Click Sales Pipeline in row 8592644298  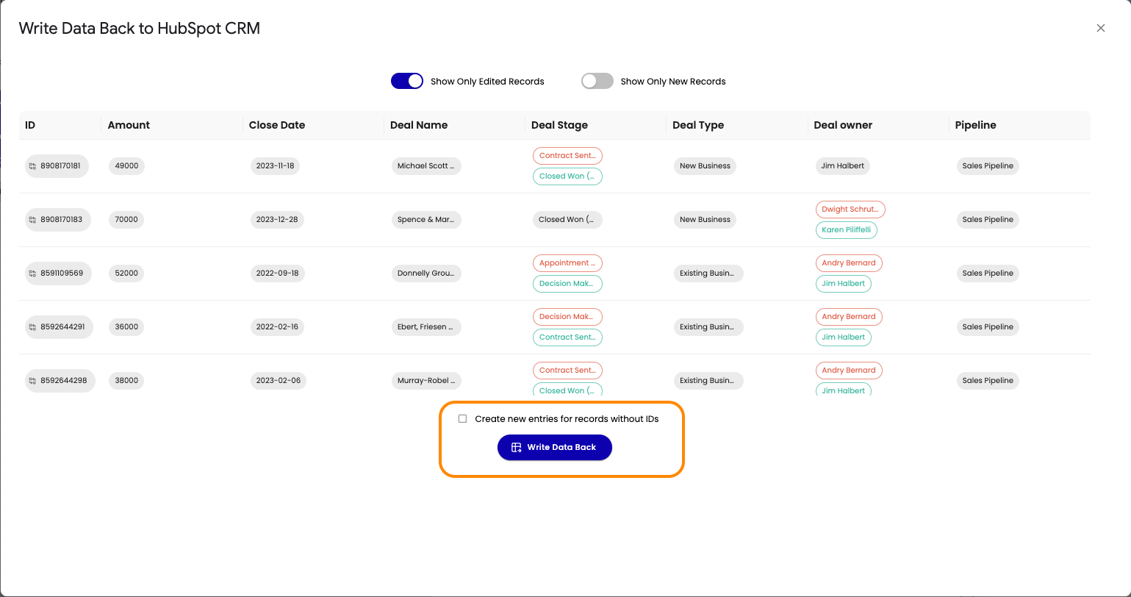point(988,381)
